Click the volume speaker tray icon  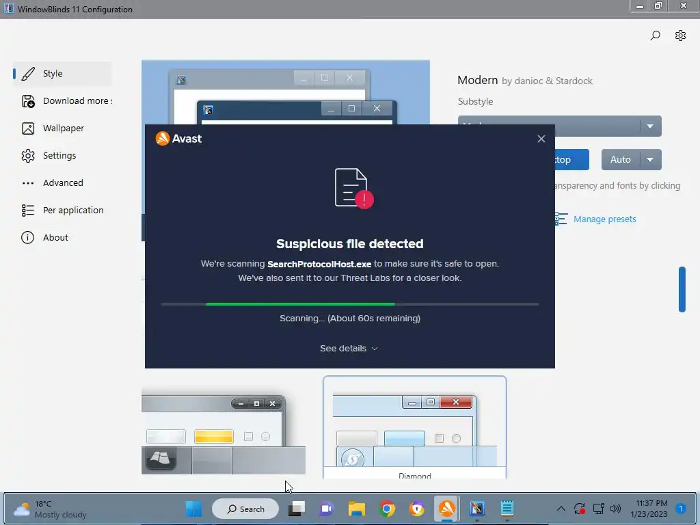(x=615, y=509)
